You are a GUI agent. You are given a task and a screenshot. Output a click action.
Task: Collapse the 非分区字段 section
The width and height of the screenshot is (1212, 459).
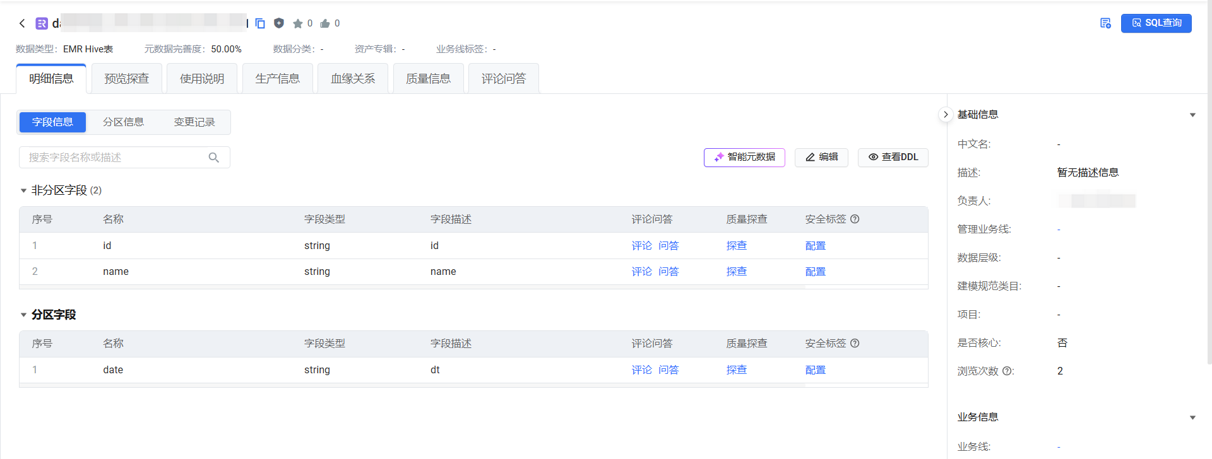coord(23,190)
